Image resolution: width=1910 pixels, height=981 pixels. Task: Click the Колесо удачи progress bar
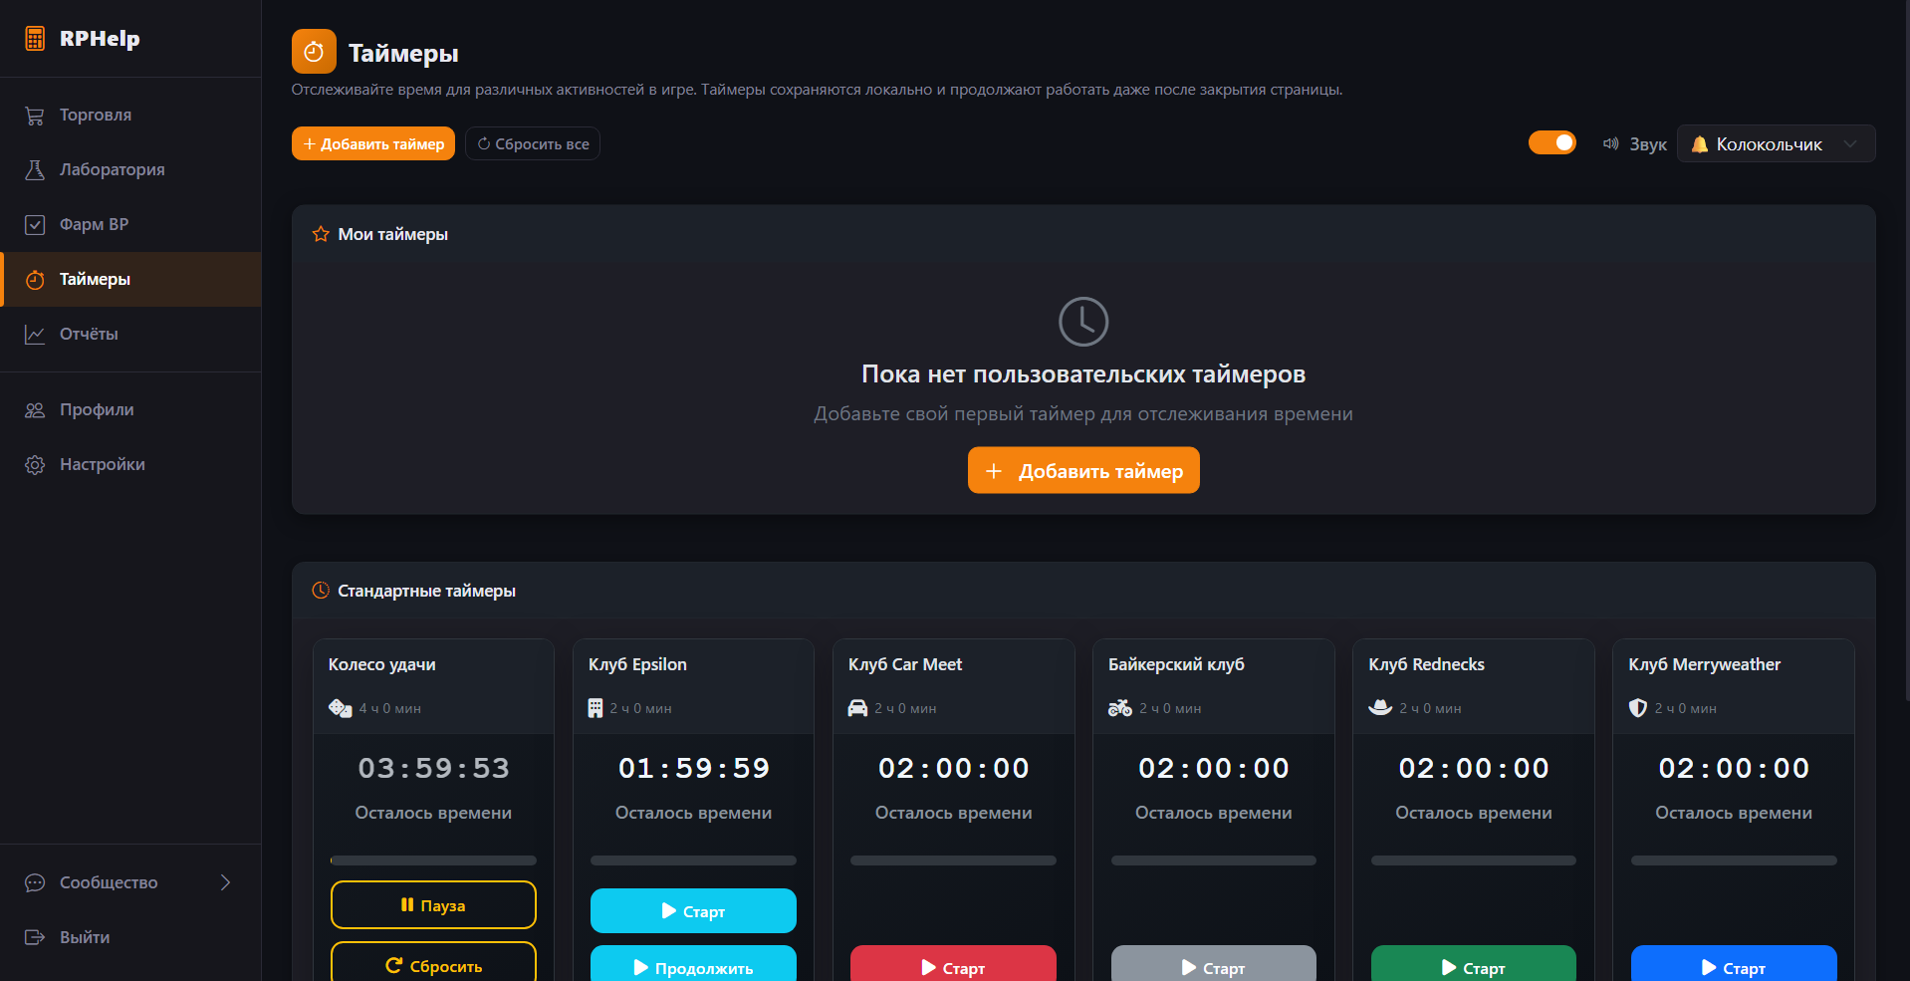pos(433,860)
